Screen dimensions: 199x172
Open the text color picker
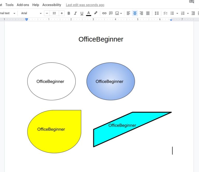(89, 13)
